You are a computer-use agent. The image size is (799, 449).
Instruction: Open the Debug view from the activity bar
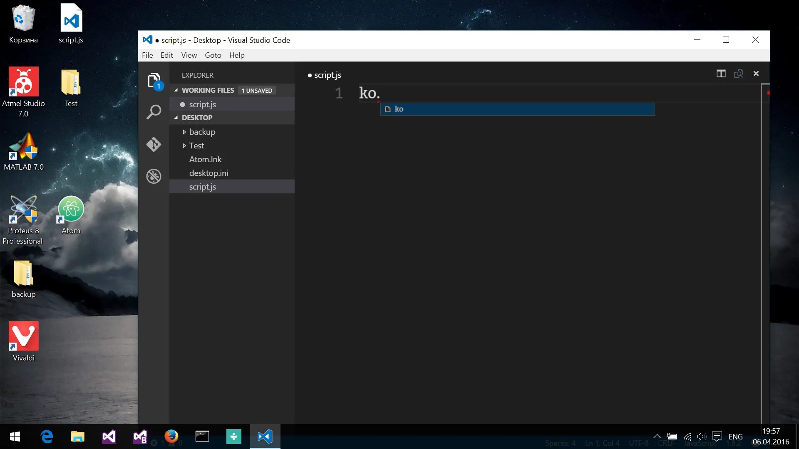point(154,176)
